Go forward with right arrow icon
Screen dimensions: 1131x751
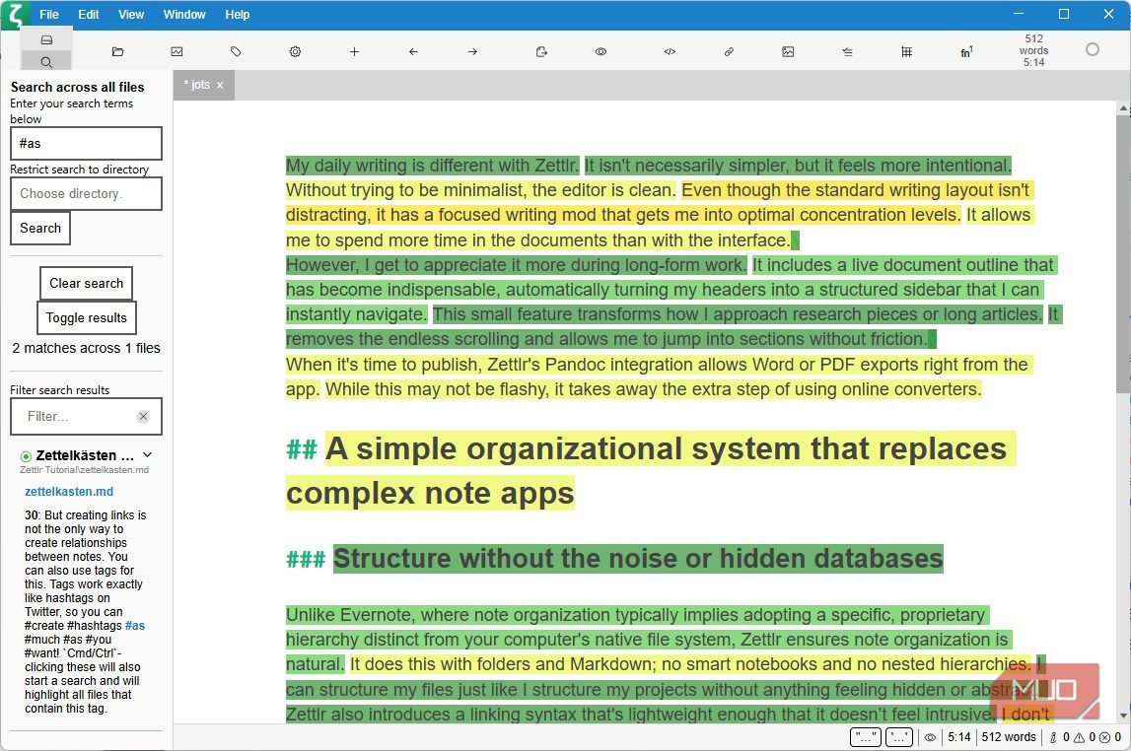click(472, 51)
